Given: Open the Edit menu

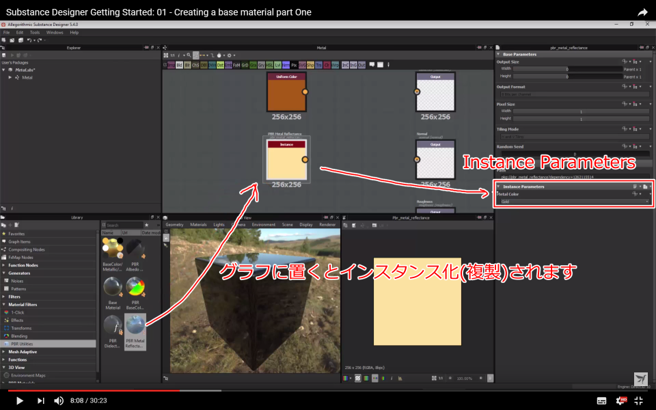Looking at the screenshot, I should pos(20,32).
